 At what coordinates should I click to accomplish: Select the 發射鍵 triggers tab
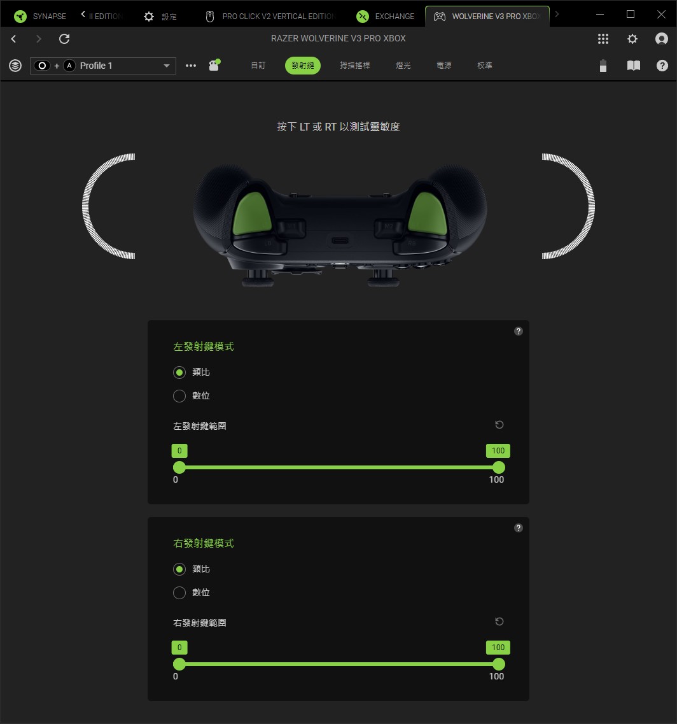pos(303,66)
